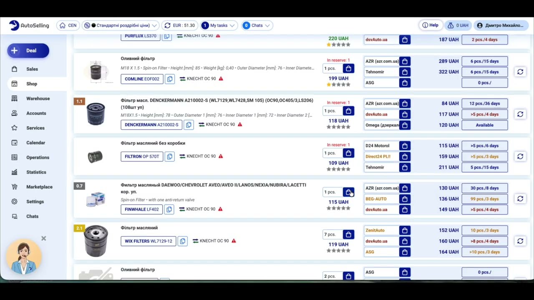Create a new Deal
Image resolution: width=534 pixels, height=300 pixels.
point(28,50)
